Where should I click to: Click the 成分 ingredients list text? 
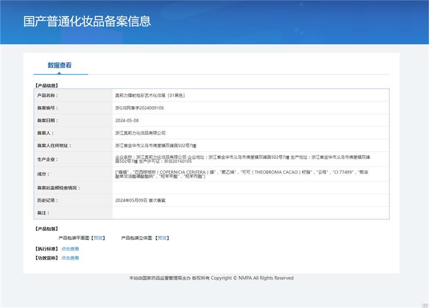pos(241,174)
